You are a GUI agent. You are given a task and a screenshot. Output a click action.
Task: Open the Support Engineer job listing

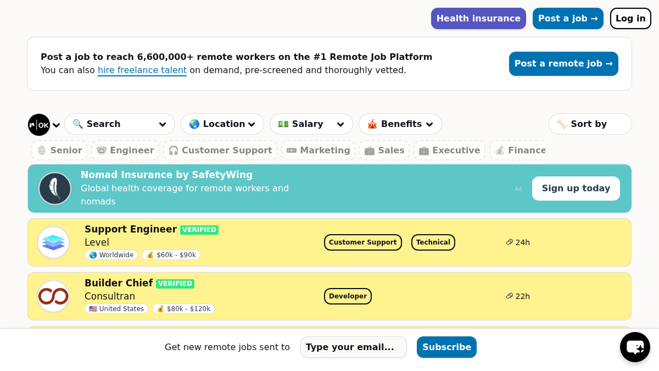(131, 229)
